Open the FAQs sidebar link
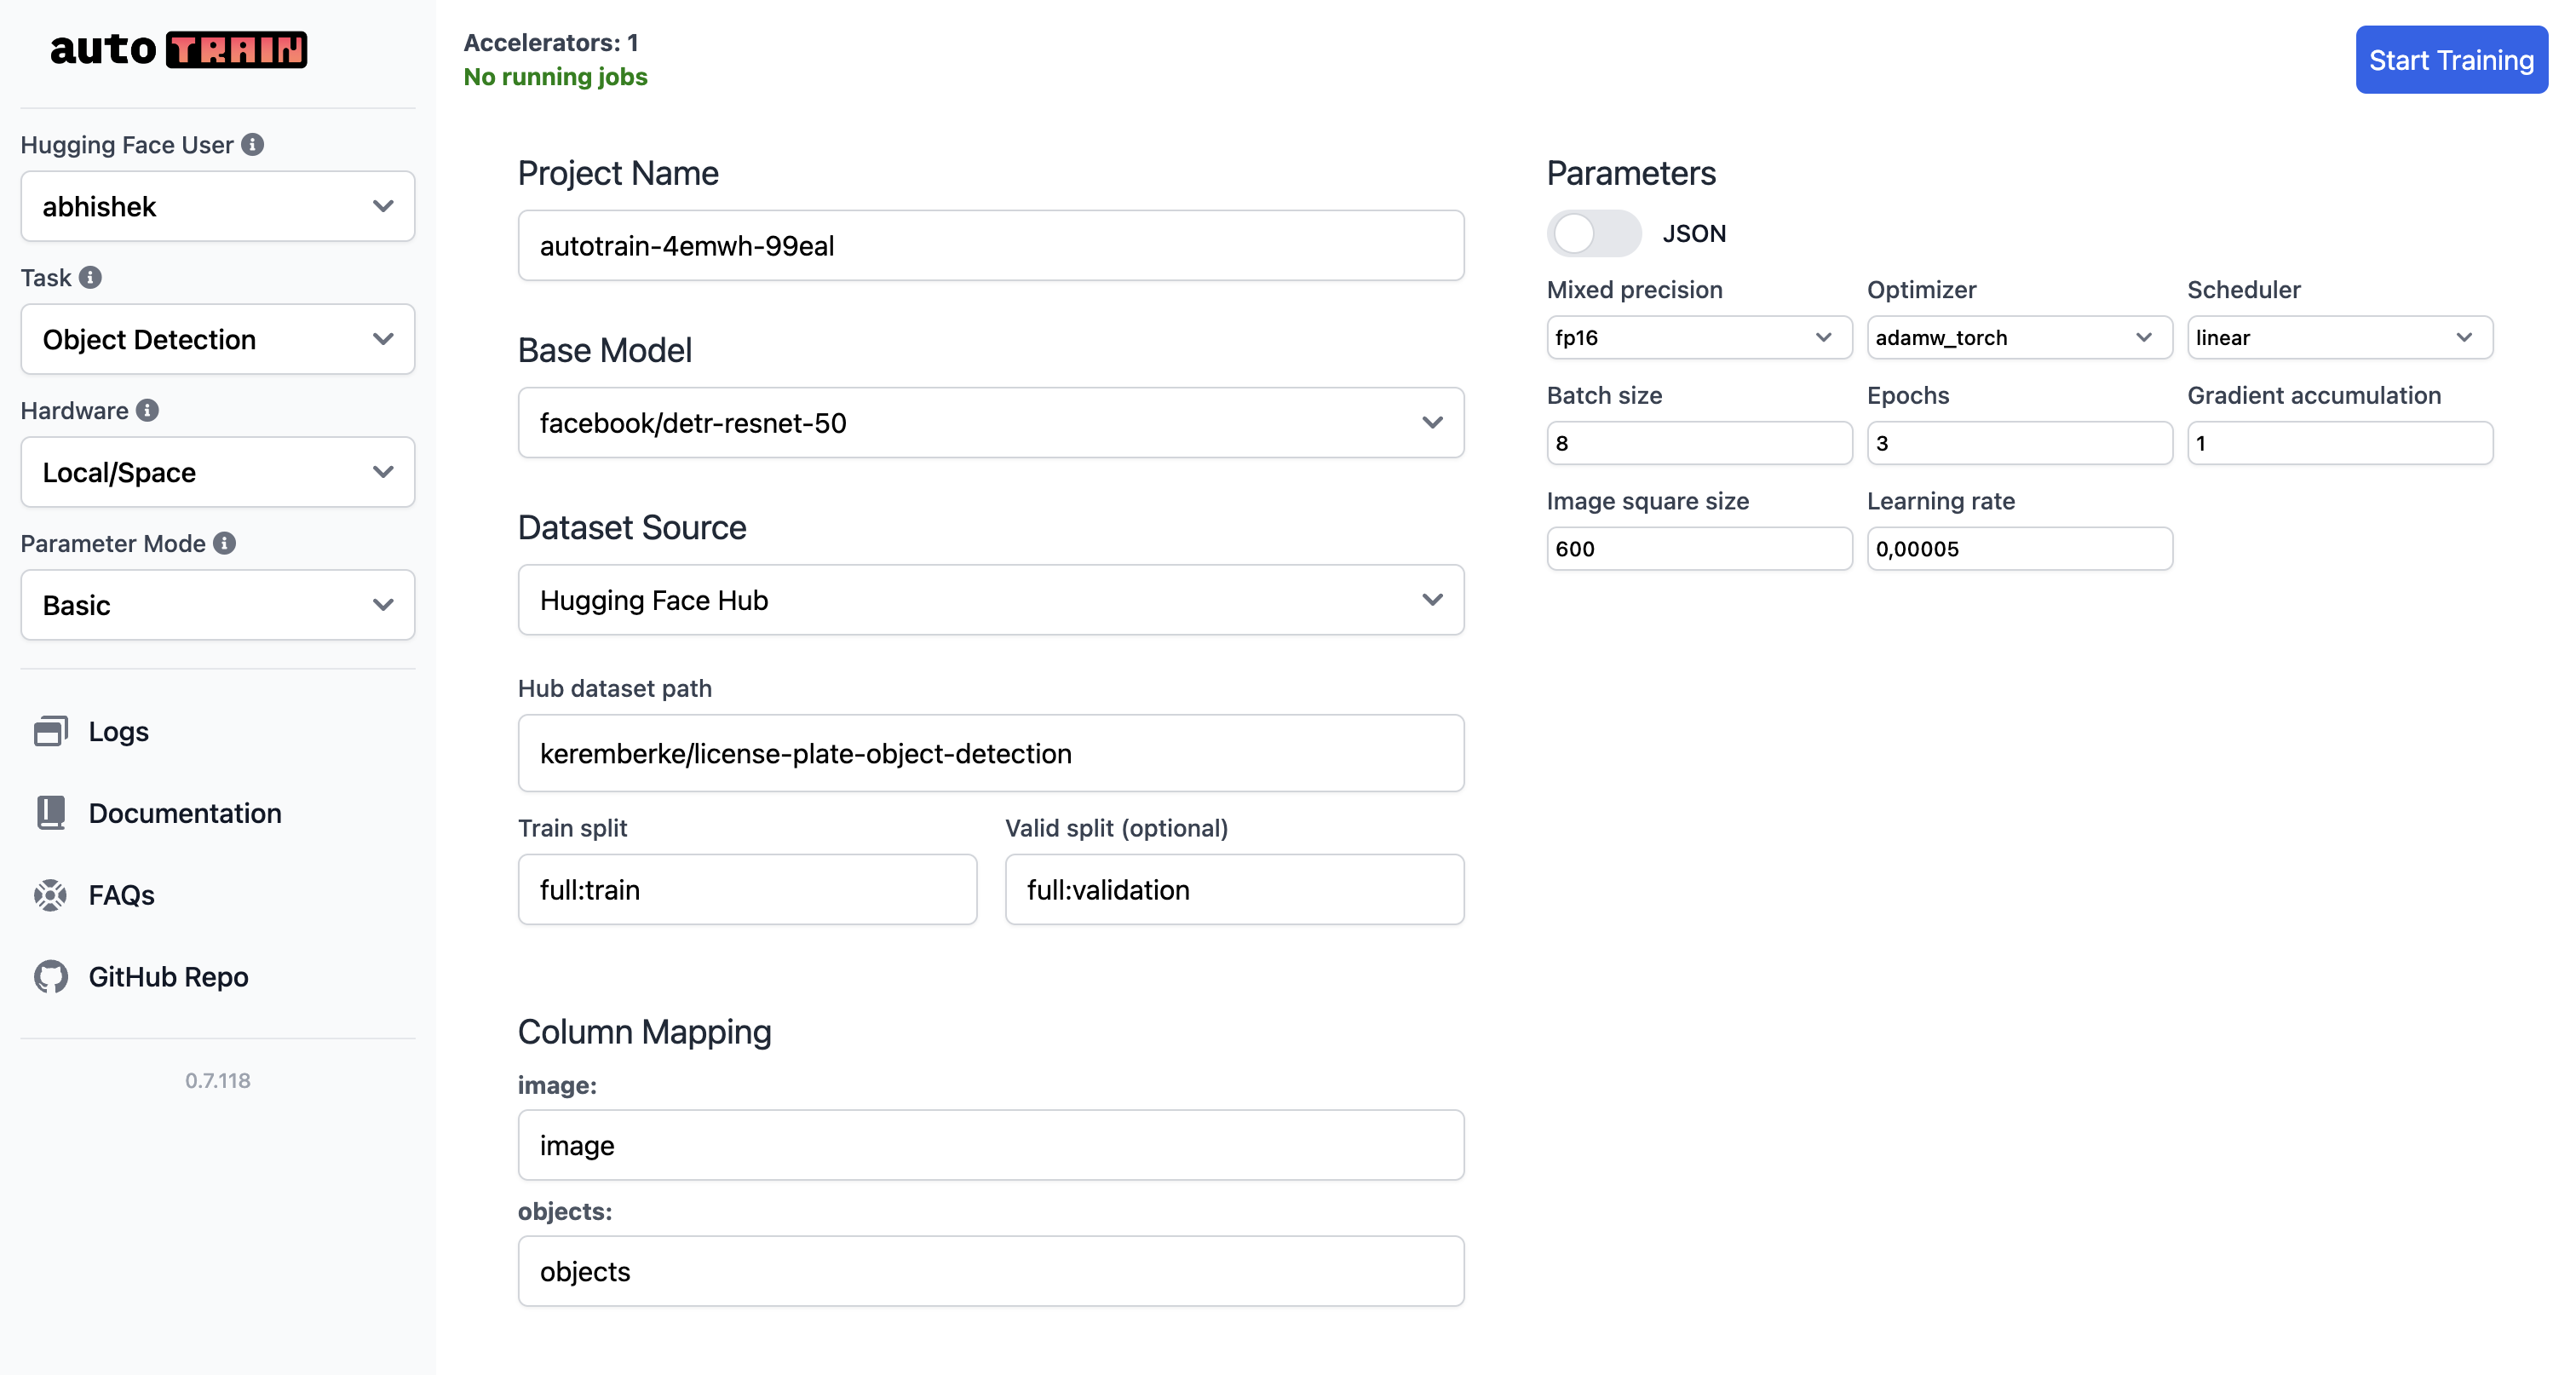 pos(121,895)
